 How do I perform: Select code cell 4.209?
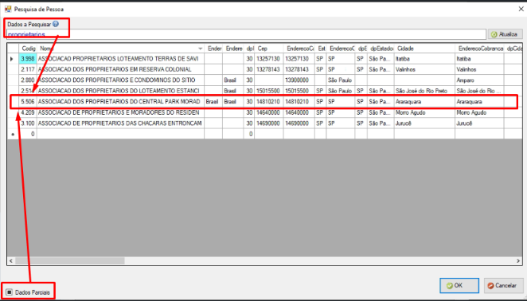click(x=28, y=112)
